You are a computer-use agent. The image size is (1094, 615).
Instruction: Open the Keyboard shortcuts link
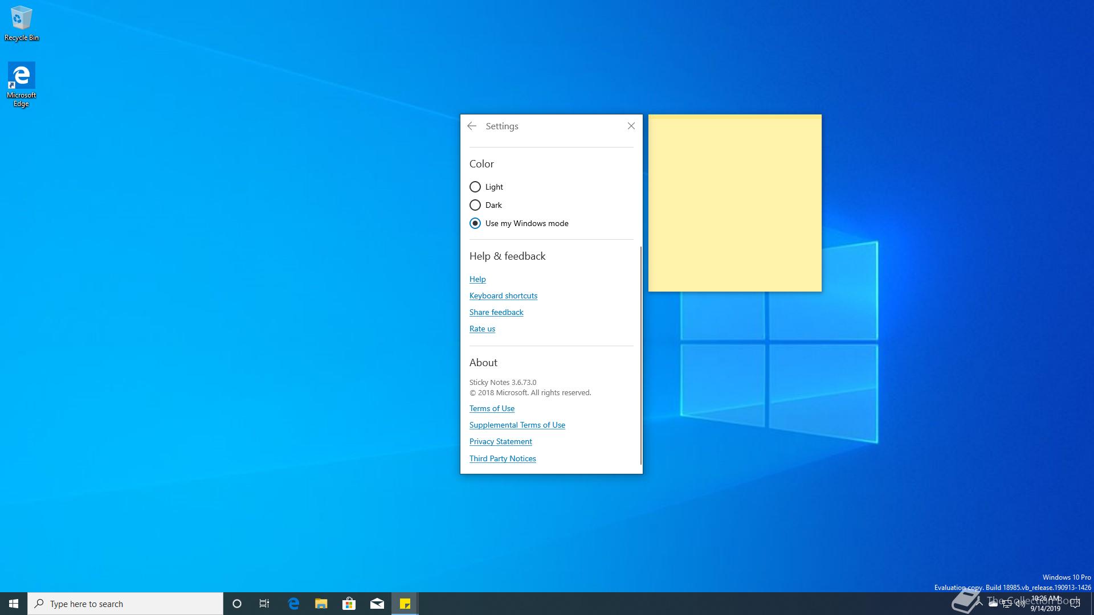coord(503,296)
